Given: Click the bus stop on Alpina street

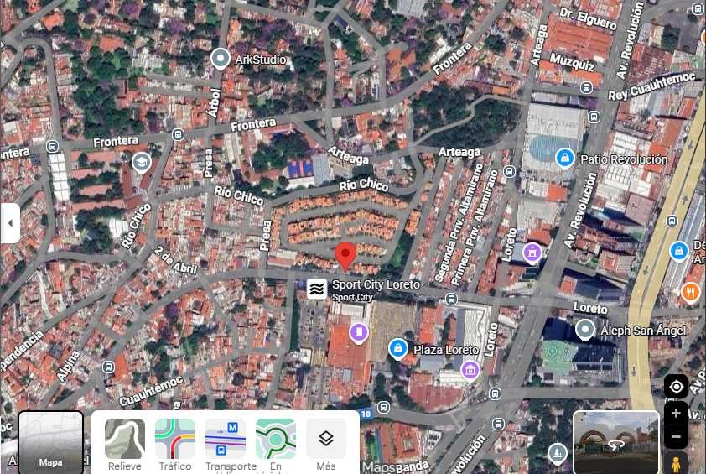Looking at the screenshot, I should [108, 367].
